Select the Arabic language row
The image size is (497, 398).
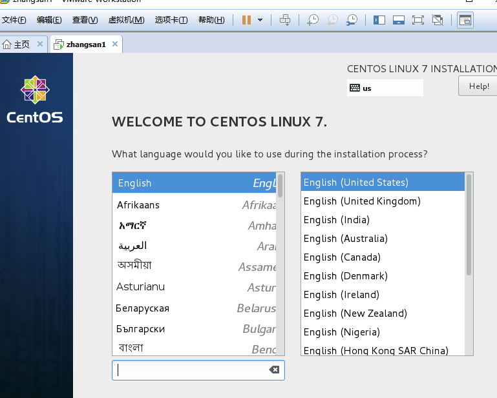(194, 246)
